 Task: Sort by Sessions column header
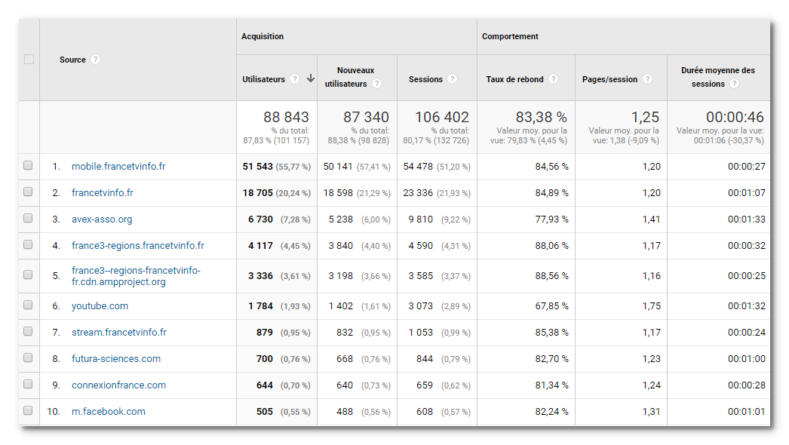[425, 79]
